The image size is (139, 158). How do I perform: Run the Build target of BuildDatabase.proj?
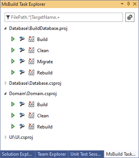tap(13, 39)
